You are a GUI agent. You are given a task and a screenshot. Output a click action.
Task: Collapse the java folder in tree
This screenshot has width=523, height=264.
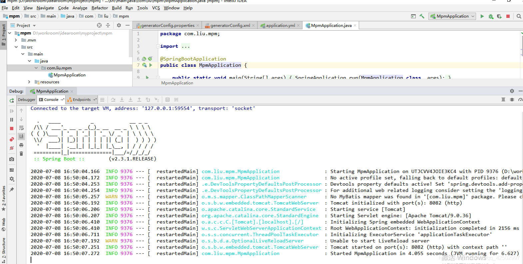pyautogui.click(x=29, y=61)
